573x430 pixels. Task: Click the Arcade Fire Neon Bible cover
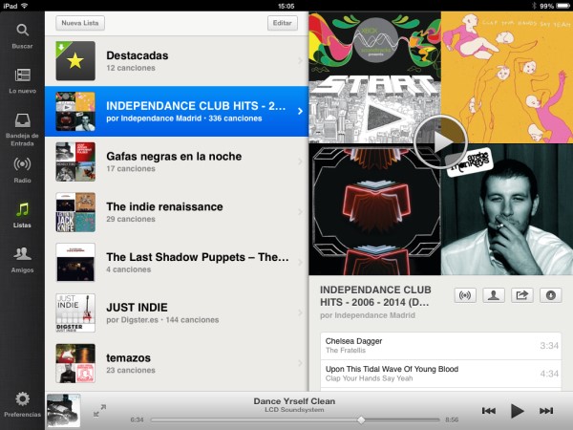(374, 209)
